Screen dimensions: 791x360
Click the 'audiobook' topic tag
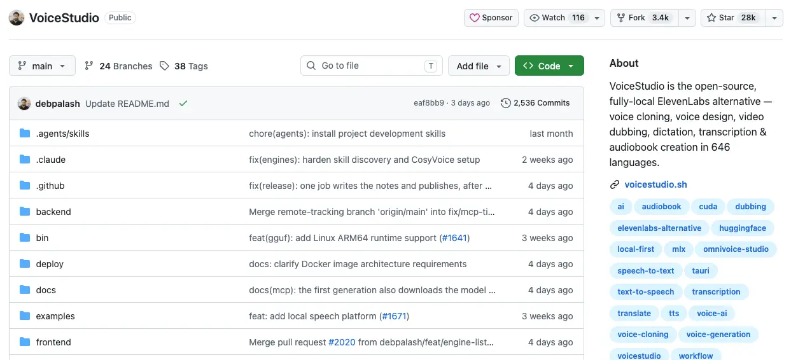661,207
